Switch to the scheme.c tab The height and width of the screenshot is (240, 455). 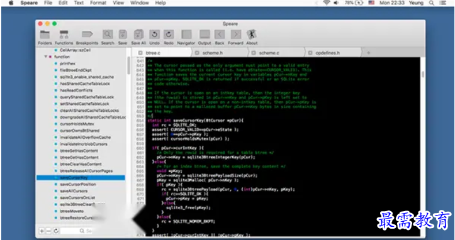pos(276,53)
